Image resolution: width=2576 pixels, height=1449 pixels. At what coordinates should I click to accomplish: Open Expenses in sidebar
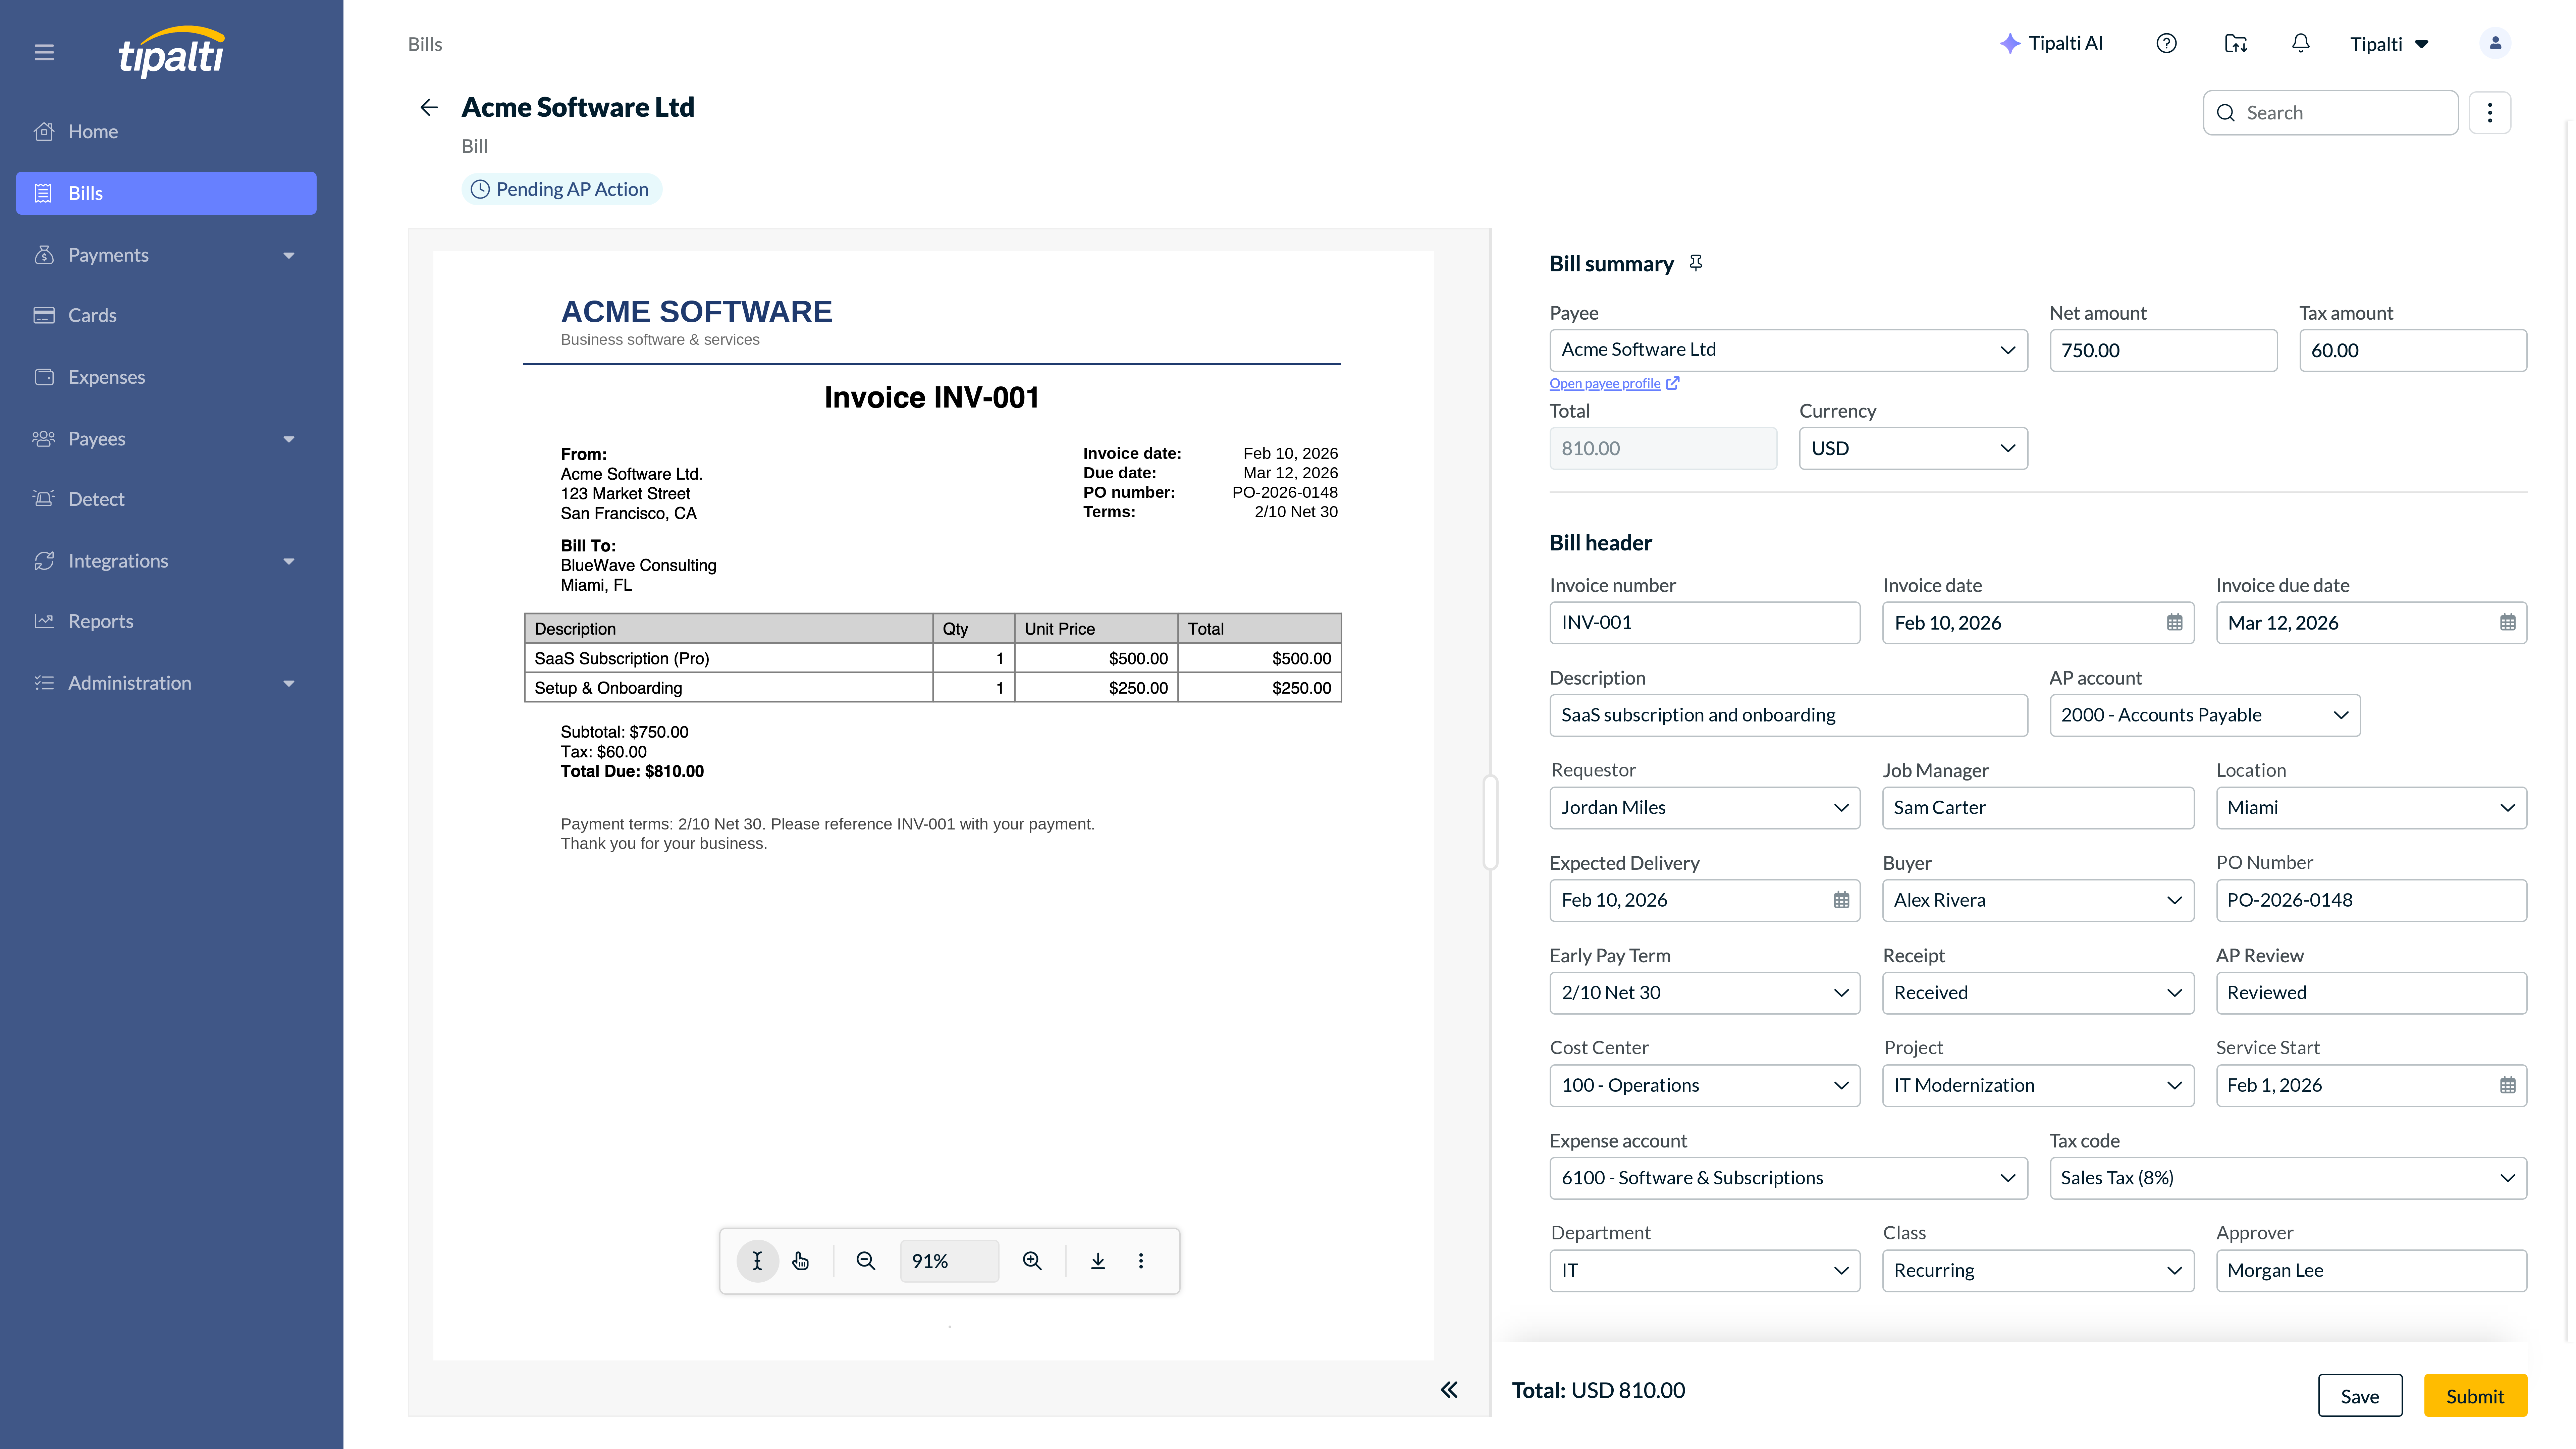point(166,377)
